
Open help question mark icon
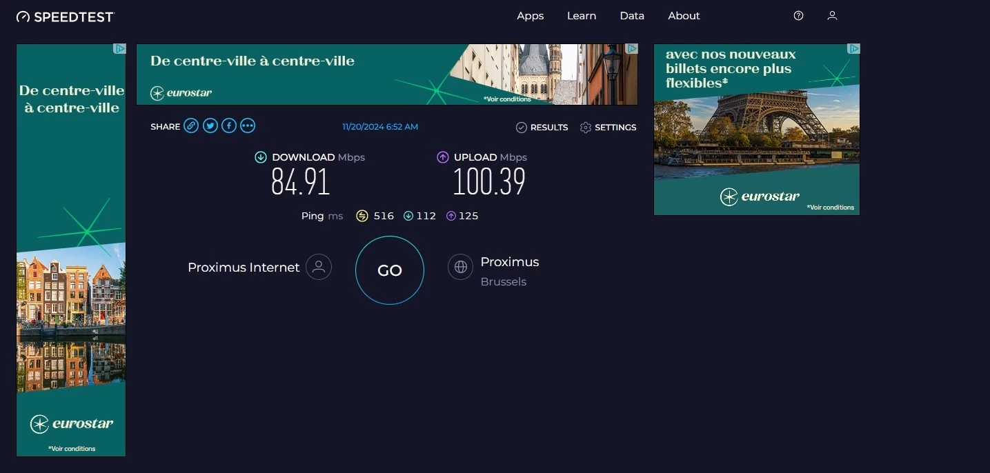coord(798,16)
